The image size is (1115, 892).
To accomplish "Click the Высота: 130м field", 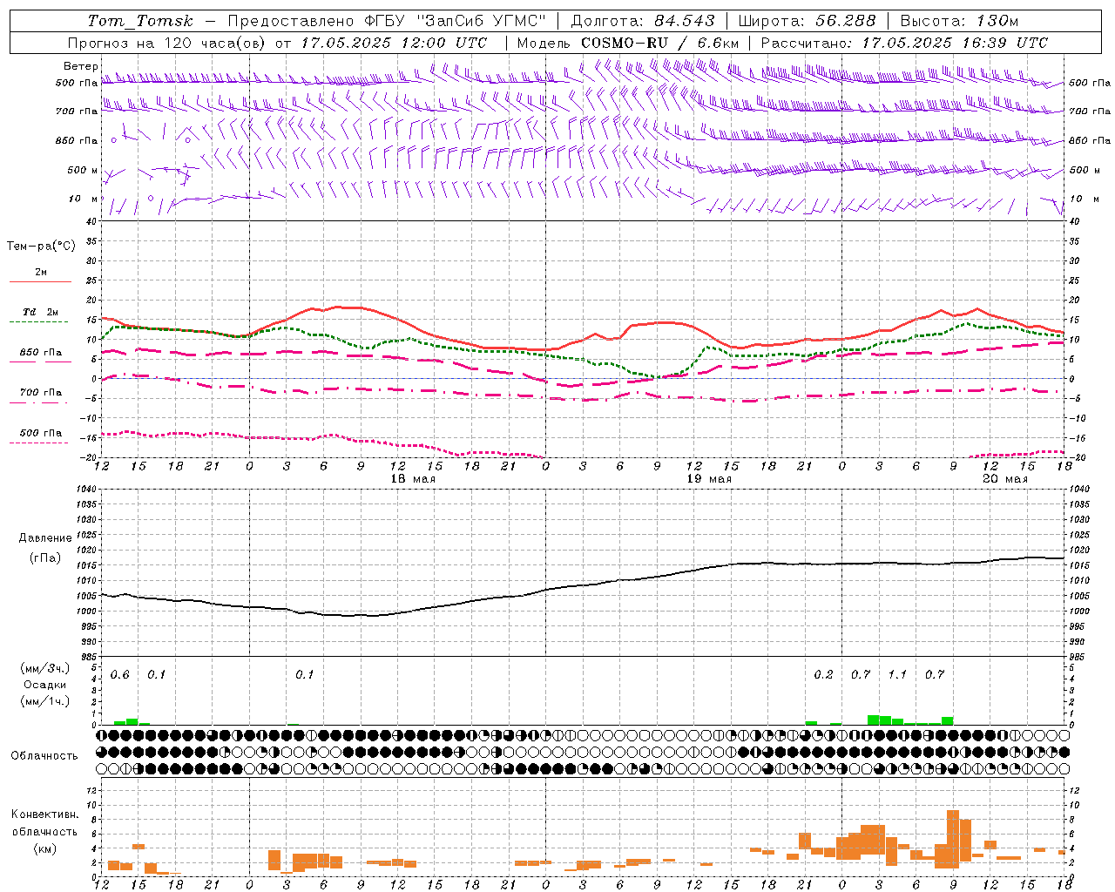I will pos(959,21).
